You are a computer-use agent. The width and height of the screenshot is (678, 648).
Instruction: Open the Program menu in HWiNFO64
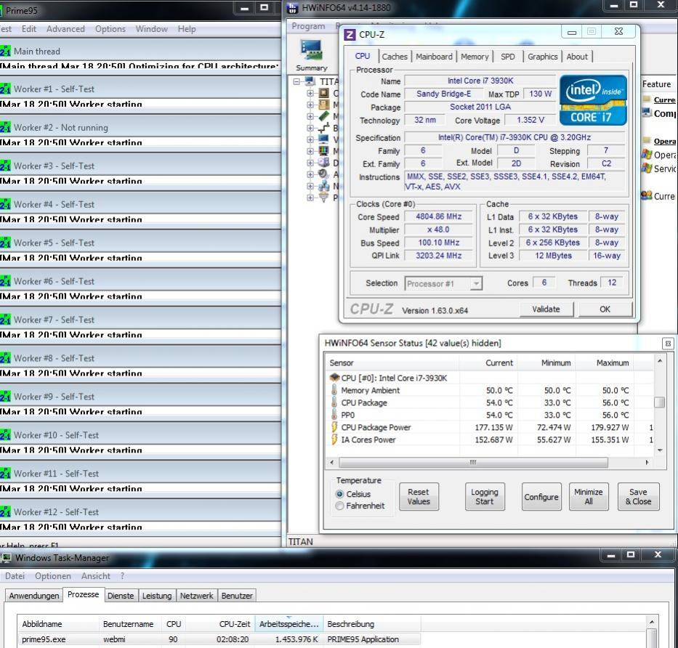pos(308,26)
